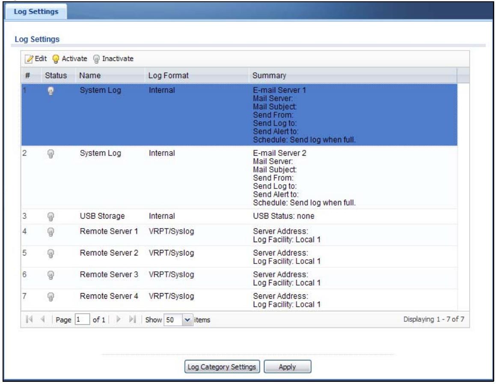Click the Edit toolbar label
This screenshot has height=384, width=496.
click(x=41, y=59)
